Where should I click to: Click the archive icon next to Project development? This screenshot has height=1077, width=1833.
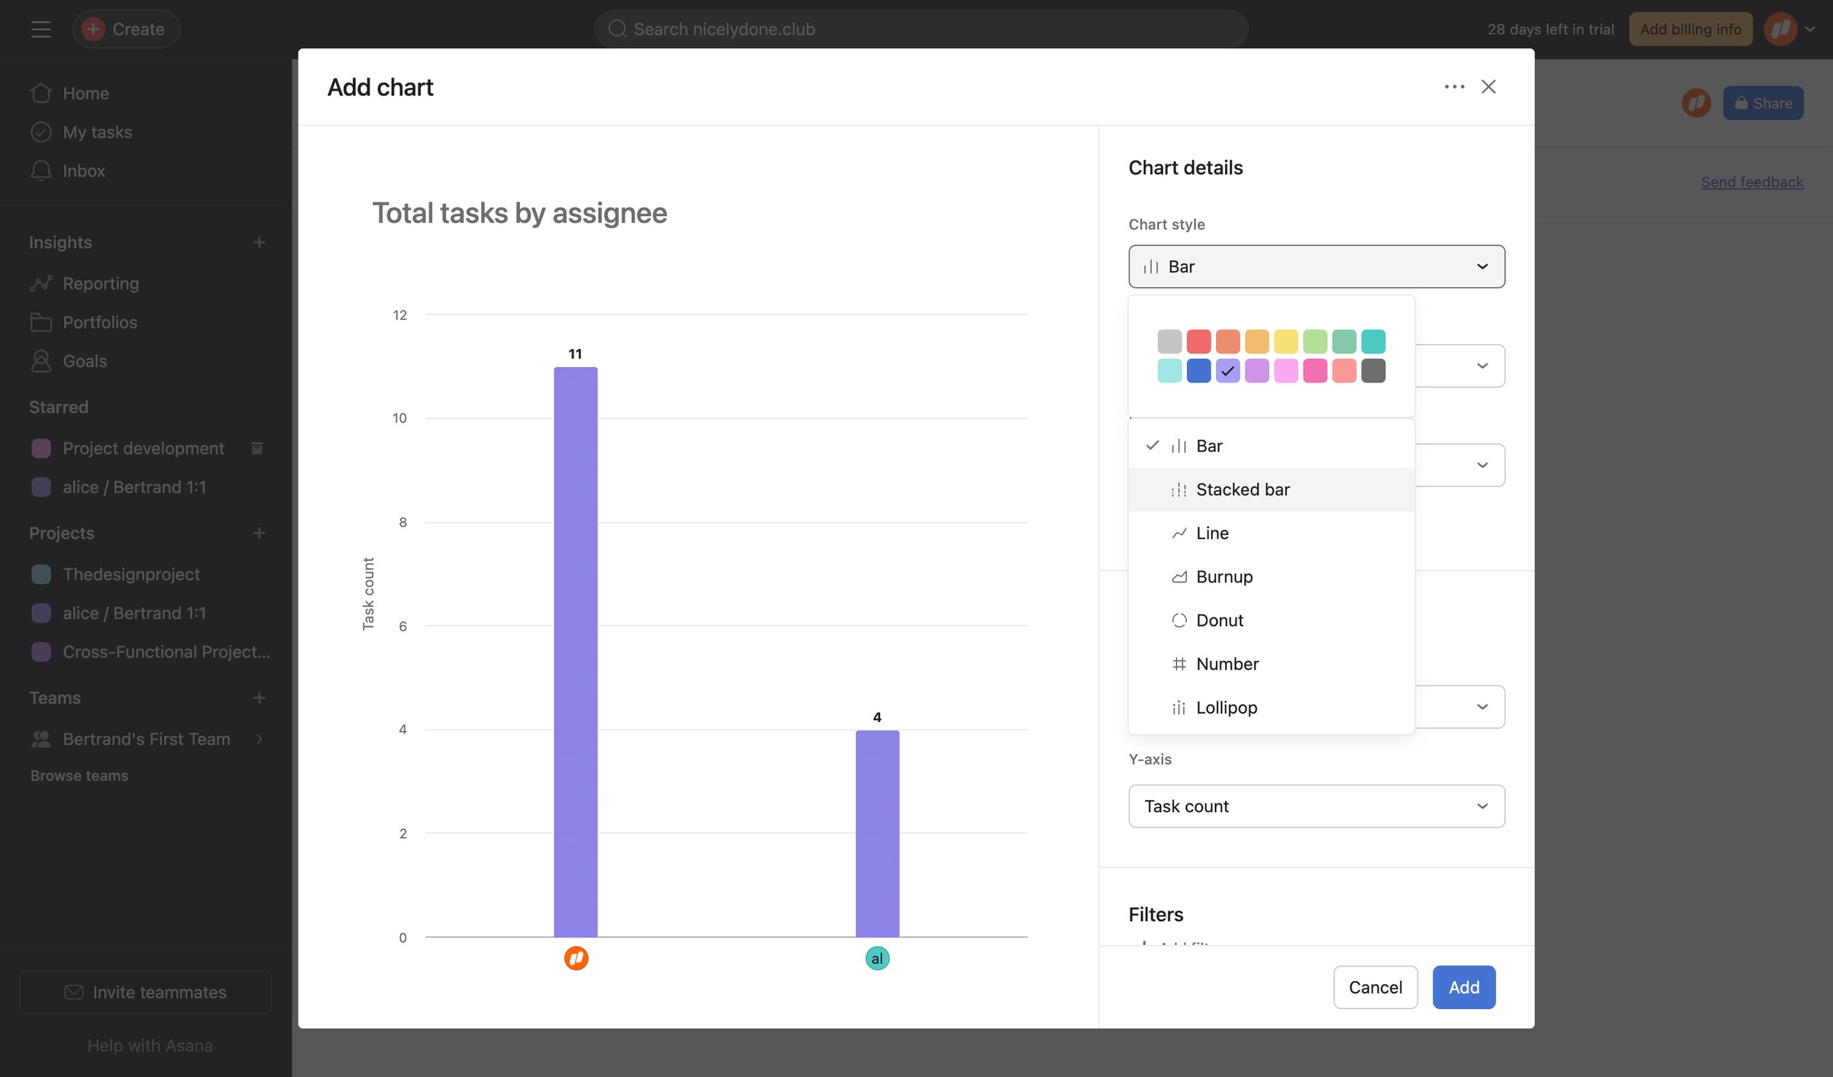coord(257,448)
